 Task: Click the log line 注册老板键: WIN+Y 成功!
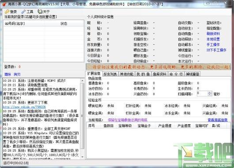(34, 81)
